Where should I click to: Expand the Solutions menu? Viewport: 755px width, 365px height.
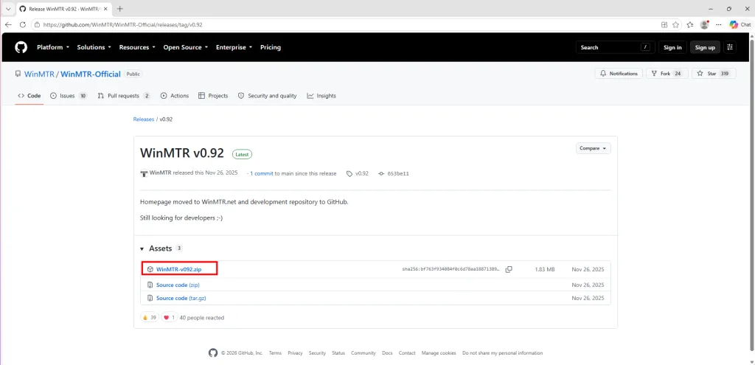(x=94, y=47)
